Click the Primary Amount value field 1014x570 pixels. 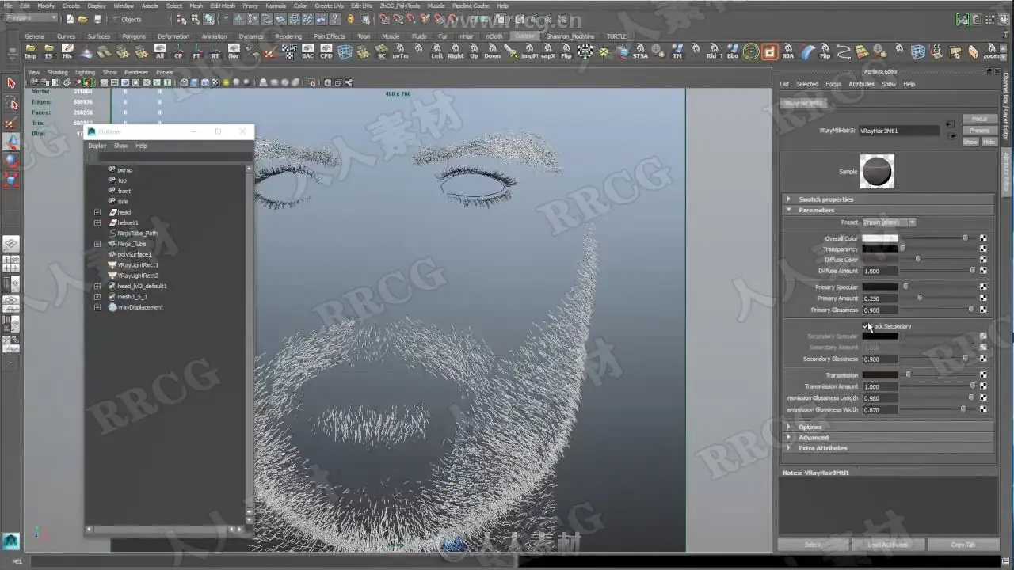point(880,298)
